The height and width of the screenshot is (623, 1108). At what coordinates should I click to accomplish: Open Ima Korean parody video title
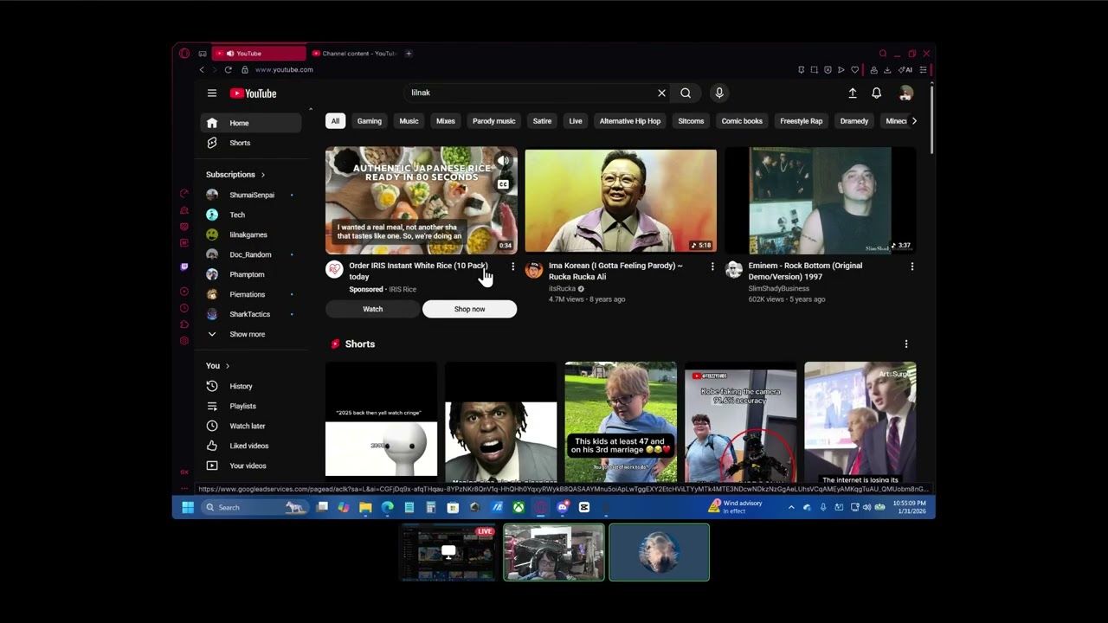(615, 271)
